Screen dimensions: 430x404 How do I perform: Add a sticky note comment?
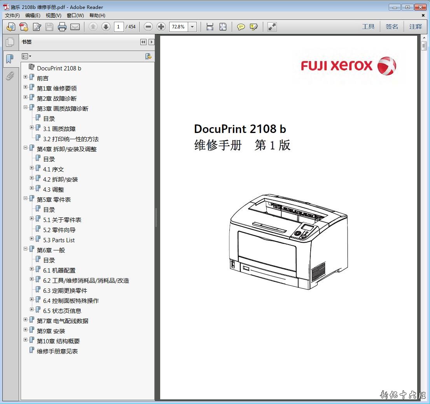pos(241,27)
